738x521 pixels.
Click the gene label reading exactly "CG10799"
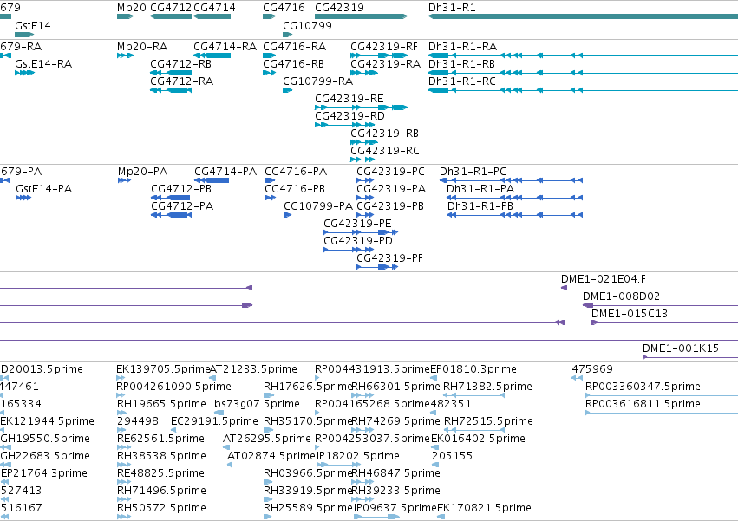tap(307, 25)
